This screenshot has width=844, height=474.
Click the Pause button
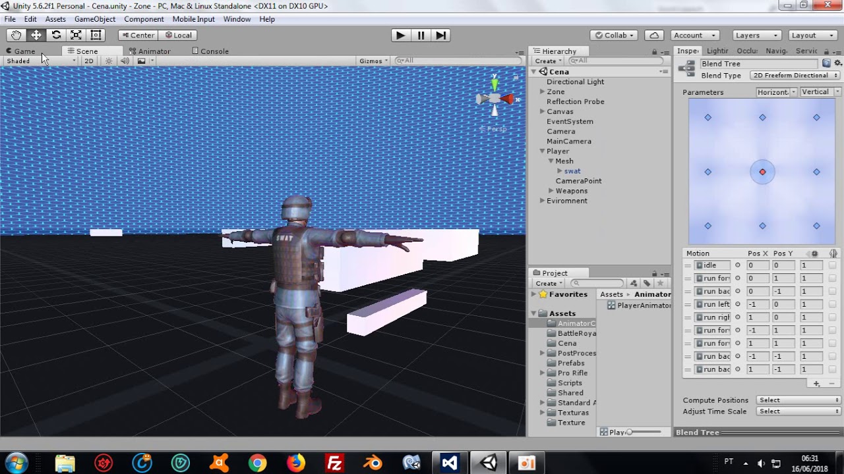point(421,36)
